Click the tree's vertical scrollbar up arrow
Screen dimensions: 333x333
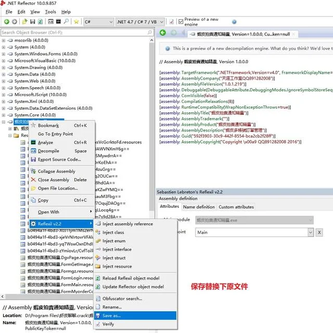[x=151, y=40]
